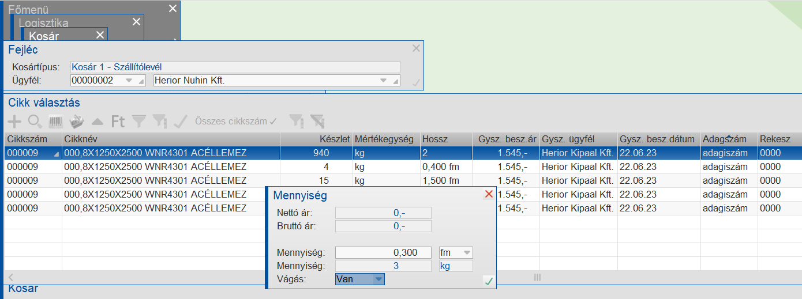This screenshot has height=299, width=802.
Task: Click the horizontal scrollbar grip handle
Action: tap(537, 277)
